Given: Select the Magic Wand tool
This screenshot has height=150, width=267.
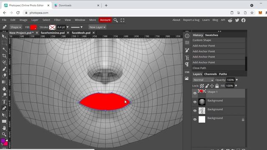Looking at the screenshot, I should pyautogui.click(x=4, y=49).
